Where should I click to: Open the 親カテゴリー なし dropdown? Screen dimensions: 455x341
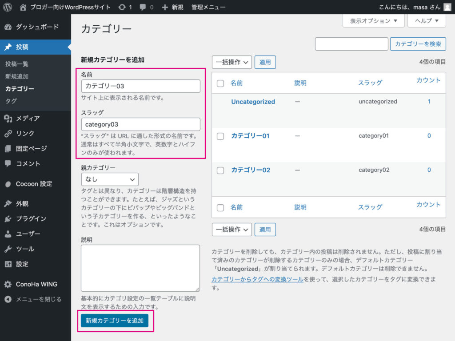(x=110, y=179)
